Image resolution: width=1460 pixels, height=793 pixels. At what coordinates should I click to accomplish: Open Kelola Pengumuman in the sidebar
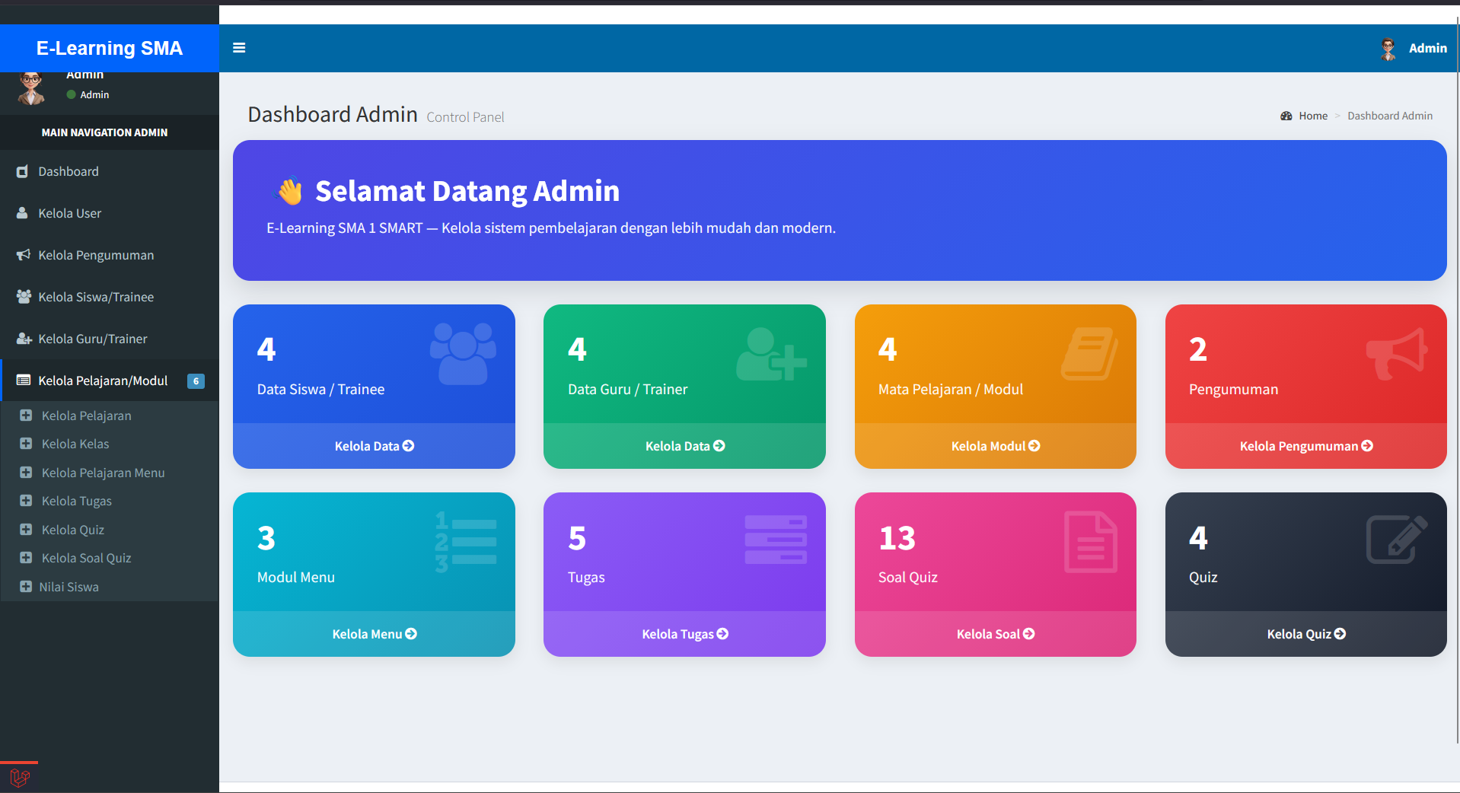click(x=110, y=255)
